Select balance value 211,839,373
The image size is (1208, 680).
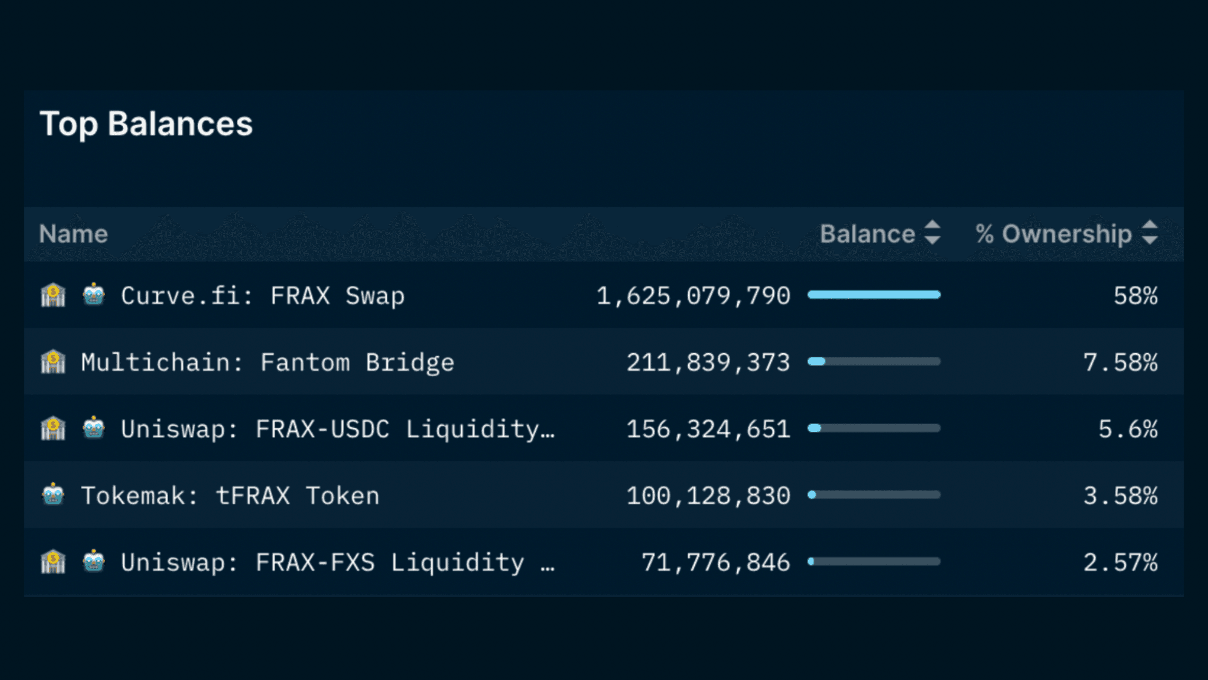708,363
